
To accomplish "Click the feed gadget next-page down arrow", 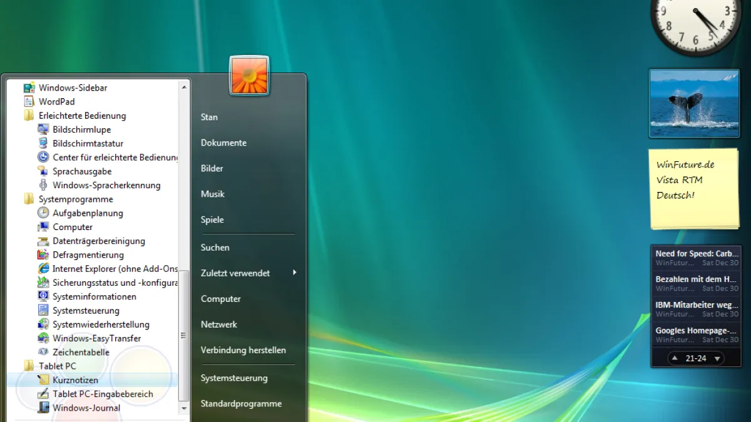I will coord(717,358).
